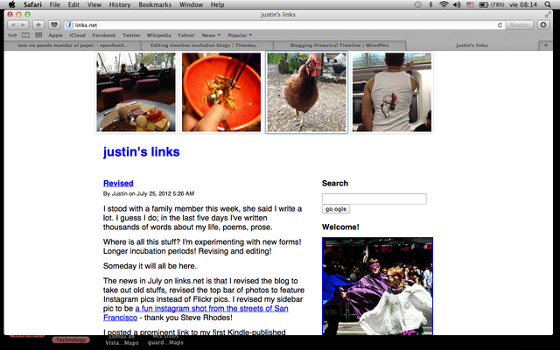The height and width of the screenshot is (350, 560).
Task: Open Reading List glasses icon
Action: [x=12, y=35]
